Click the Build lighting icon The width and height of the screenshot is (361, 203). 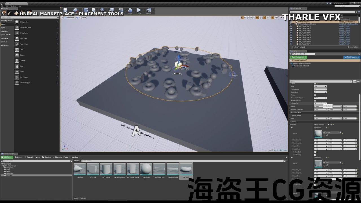coord(130,11)
